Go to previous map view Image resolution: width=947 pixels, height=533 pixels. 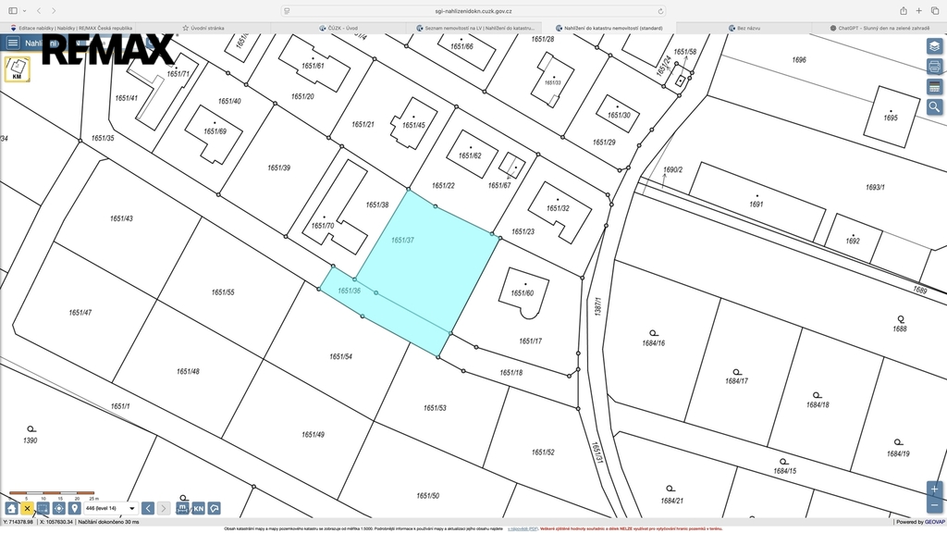[148, 508]
